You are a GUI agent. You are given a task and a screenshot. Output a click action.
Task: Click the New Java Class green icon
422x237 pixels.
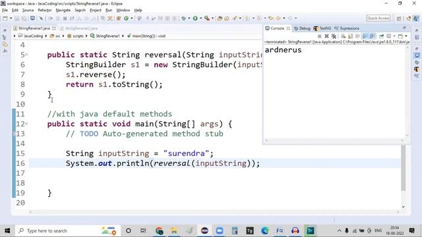(x=126, y=18)
